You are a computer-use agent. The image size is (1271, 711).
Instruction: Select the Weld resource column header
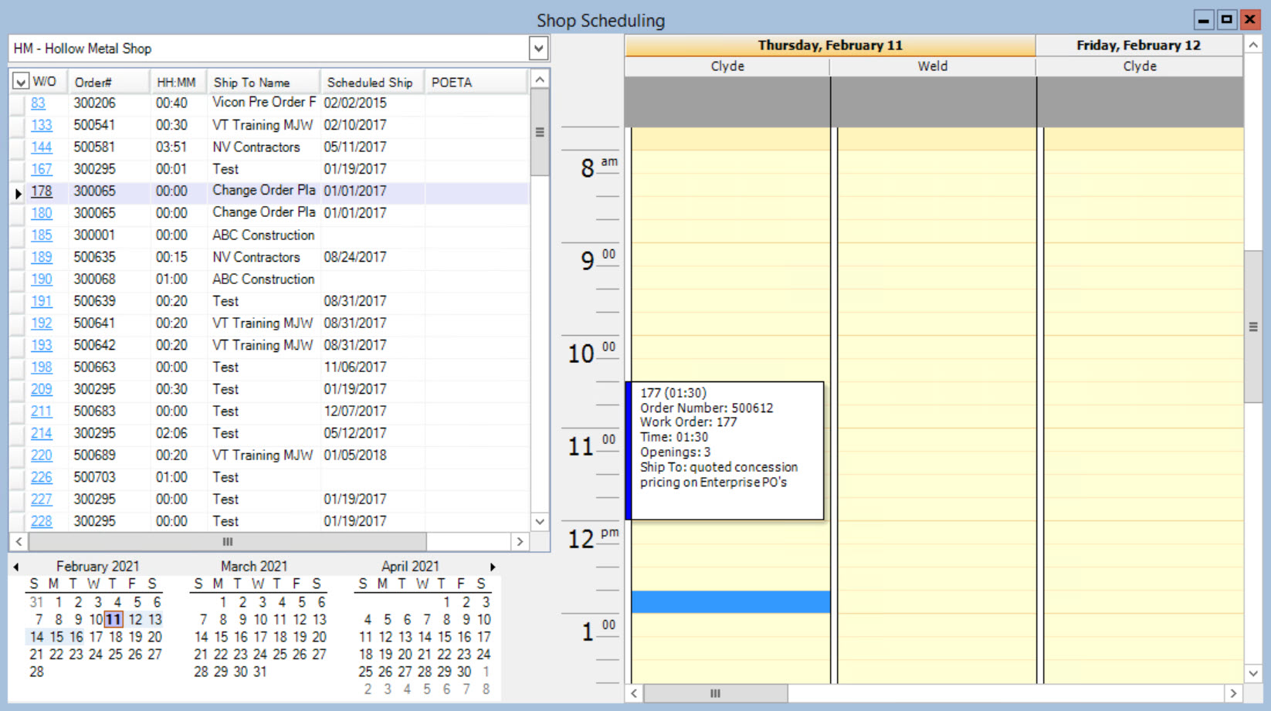point(933,66)
